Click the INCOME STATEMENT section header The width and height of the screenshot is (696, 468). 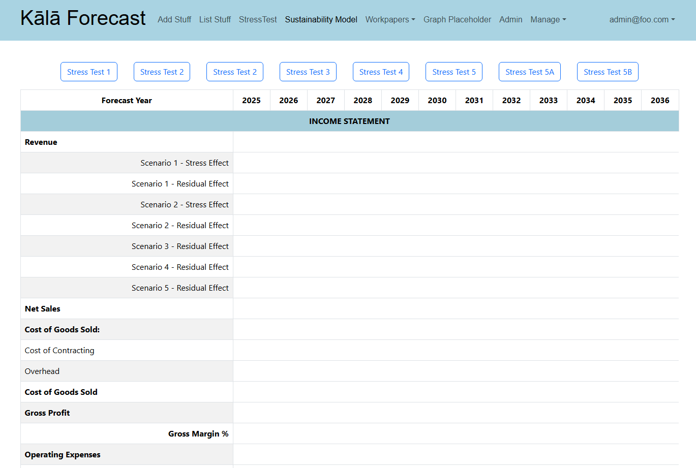[x=349, y=121]
